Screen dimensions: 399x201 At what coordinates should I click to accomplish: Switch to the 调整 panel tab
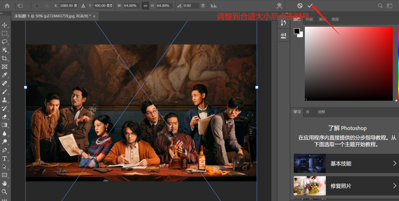321,112
